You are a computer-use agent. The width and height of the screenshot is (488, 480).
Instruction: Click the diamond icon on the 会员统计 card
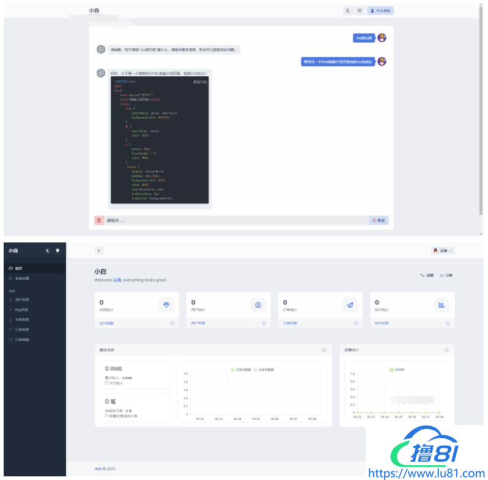(166, 305)
